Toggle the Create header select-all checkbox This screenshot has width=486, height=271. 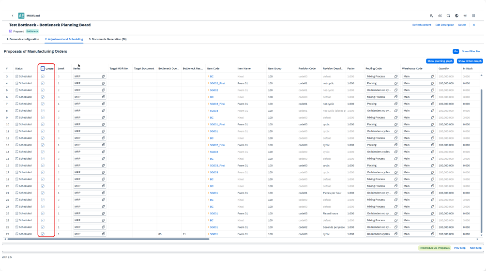[x=43, y=69]
